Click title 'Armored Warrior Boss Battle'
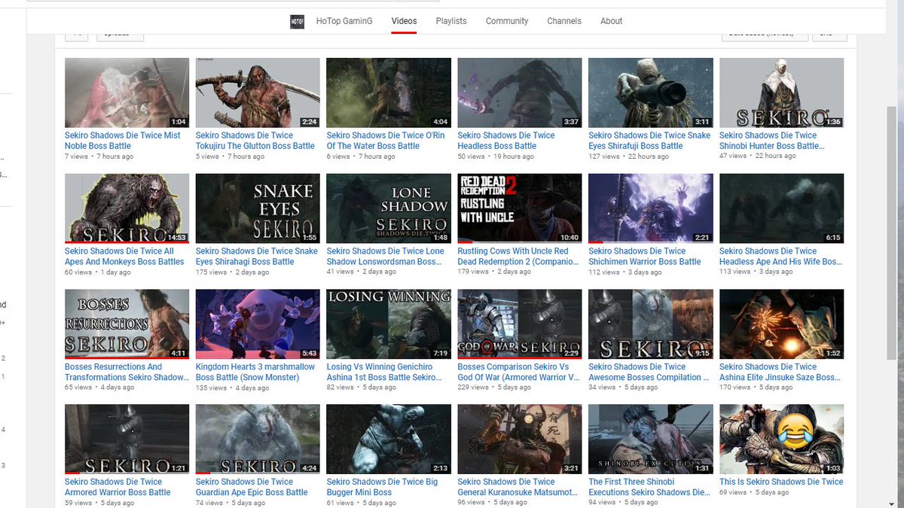Viewport: 904px width, 508px height. click(118, 487)
